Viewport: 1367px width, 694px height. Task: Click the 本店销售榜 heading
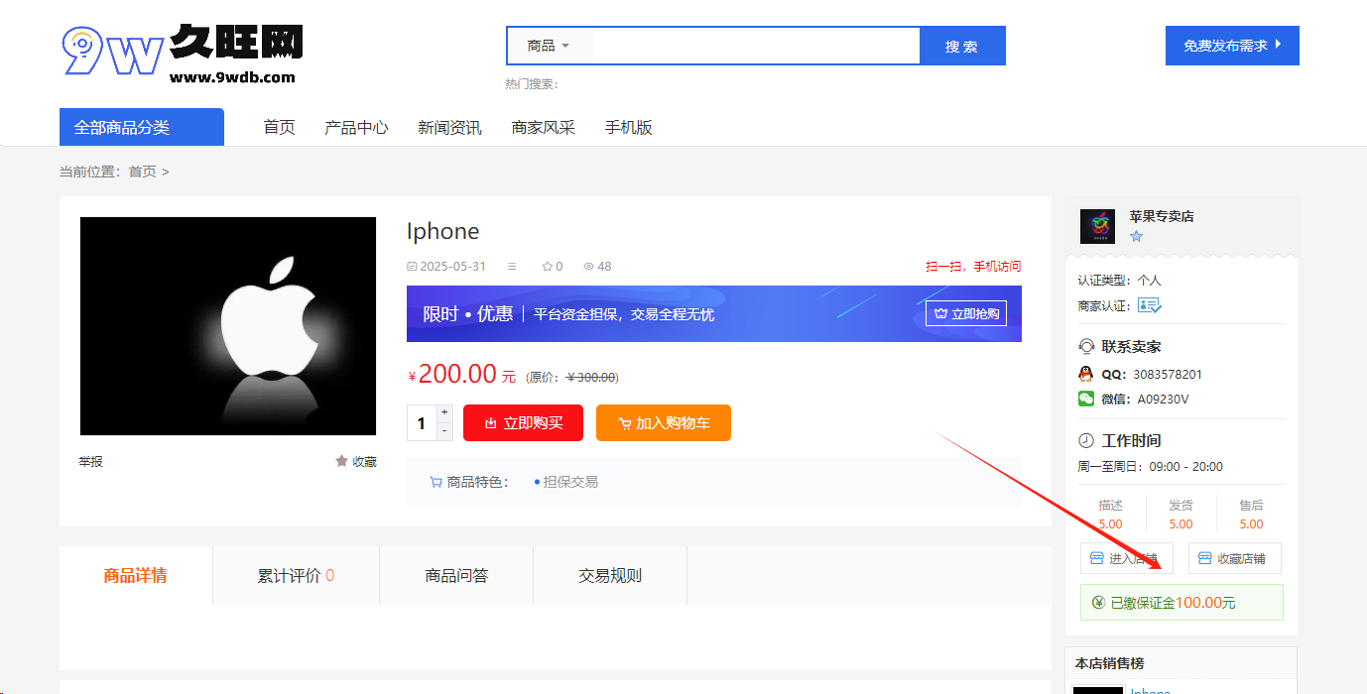point(1110,663)
